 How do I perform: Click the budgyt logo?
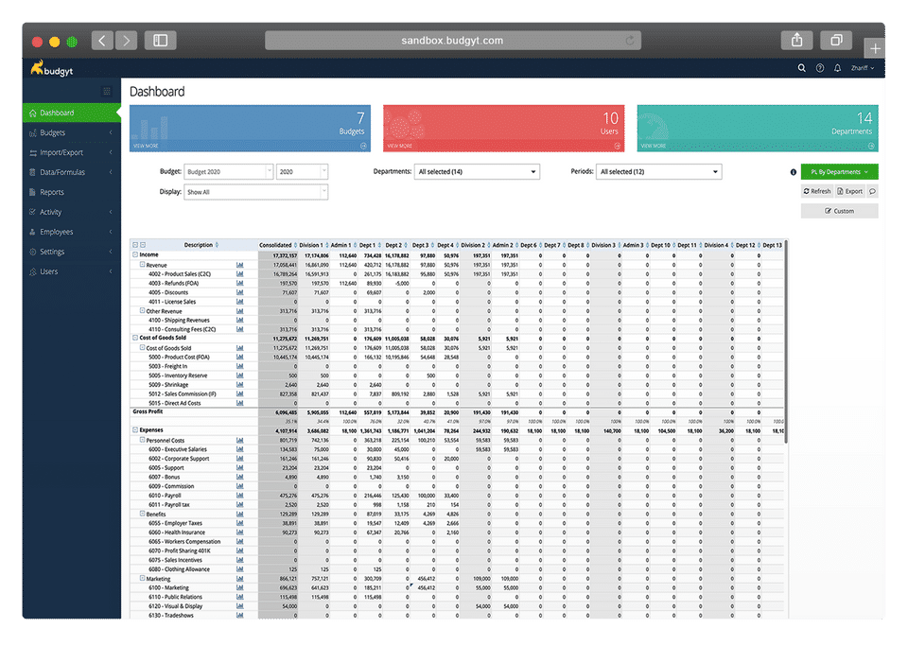tap(52, 68)
